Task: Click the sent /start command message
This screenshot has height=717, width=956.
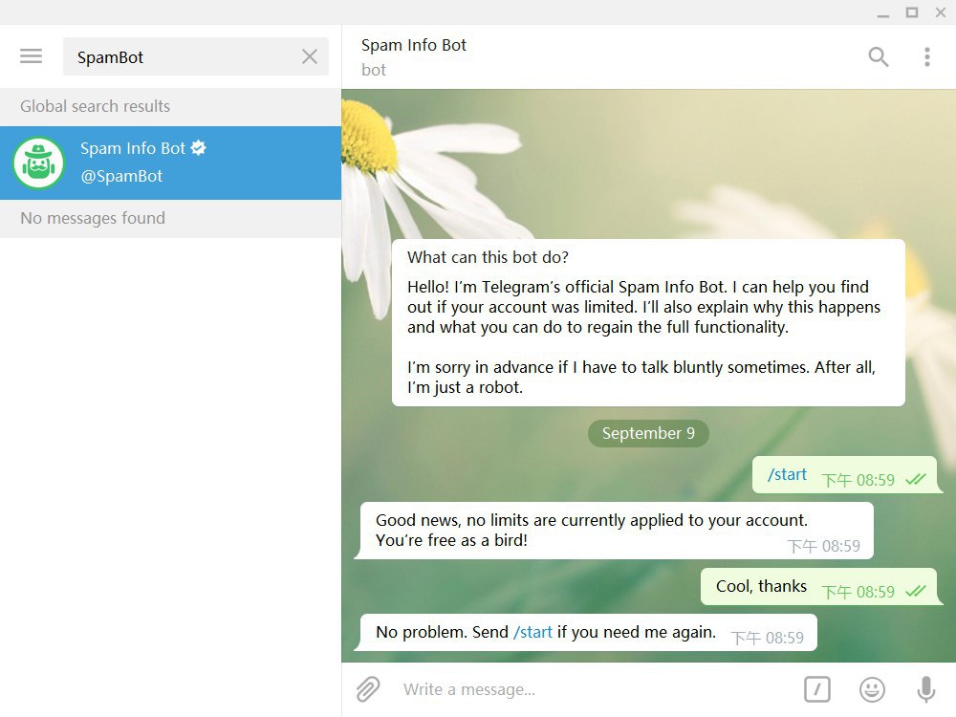Action: click(787, 475)
